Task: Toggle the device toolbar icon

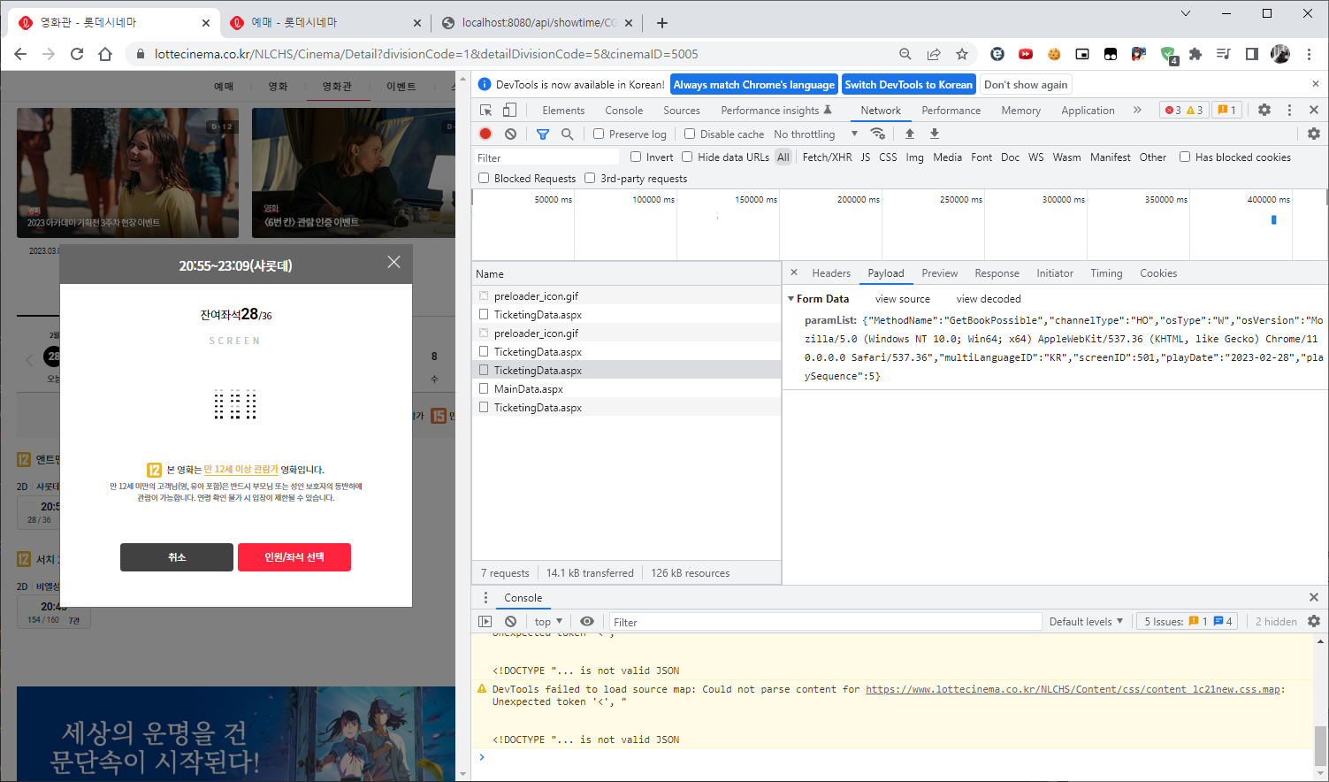Action: 509,110
